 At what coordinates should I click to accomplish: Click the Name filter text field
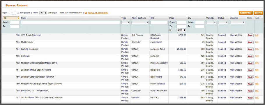click(70, 22)
